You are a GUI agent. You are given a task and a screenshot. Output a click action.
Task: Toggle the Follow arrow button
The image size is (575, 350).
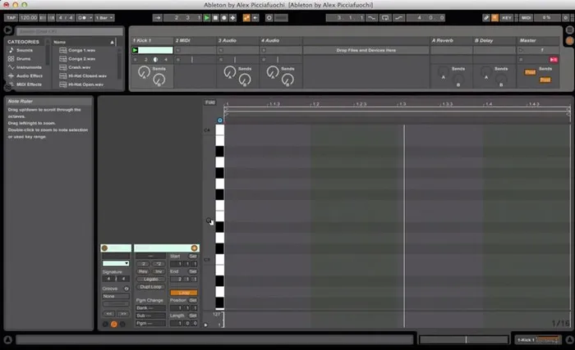tap(158, 17)
